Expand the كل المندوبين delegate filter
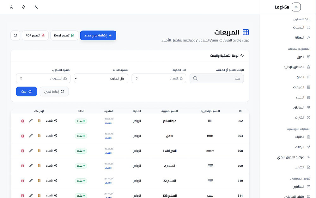This screenshot has height=198, width=316. tap(43, 78)
